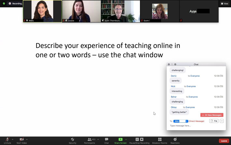Click the Start Video camera icon
This screenshot has width=231, height=145.
point(21,139)
